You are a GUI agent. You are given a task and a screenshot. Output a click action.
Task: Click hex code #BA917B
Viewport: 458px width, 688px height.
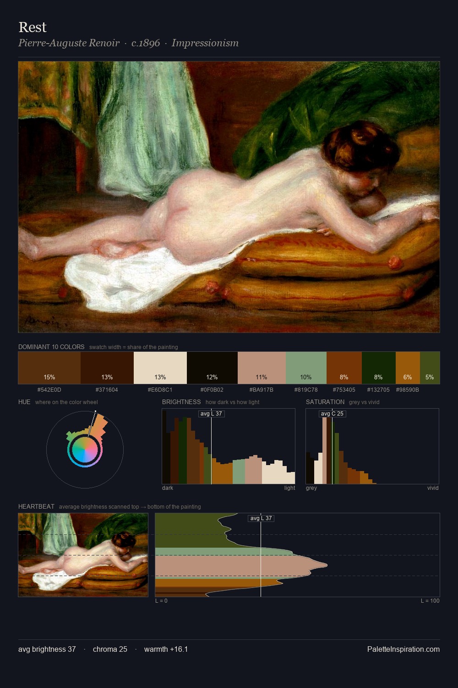(262, 390)
